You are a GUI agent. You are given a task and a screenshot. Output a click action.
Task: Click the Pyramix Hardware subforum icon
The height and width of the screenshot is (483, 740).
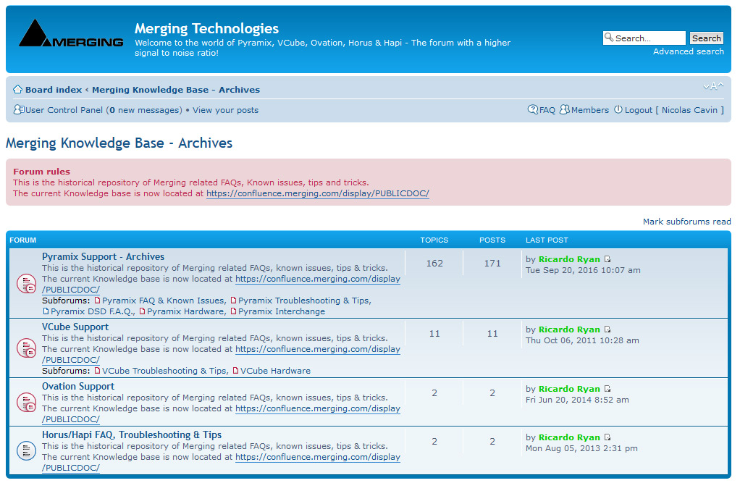click(x=142, y=311)
